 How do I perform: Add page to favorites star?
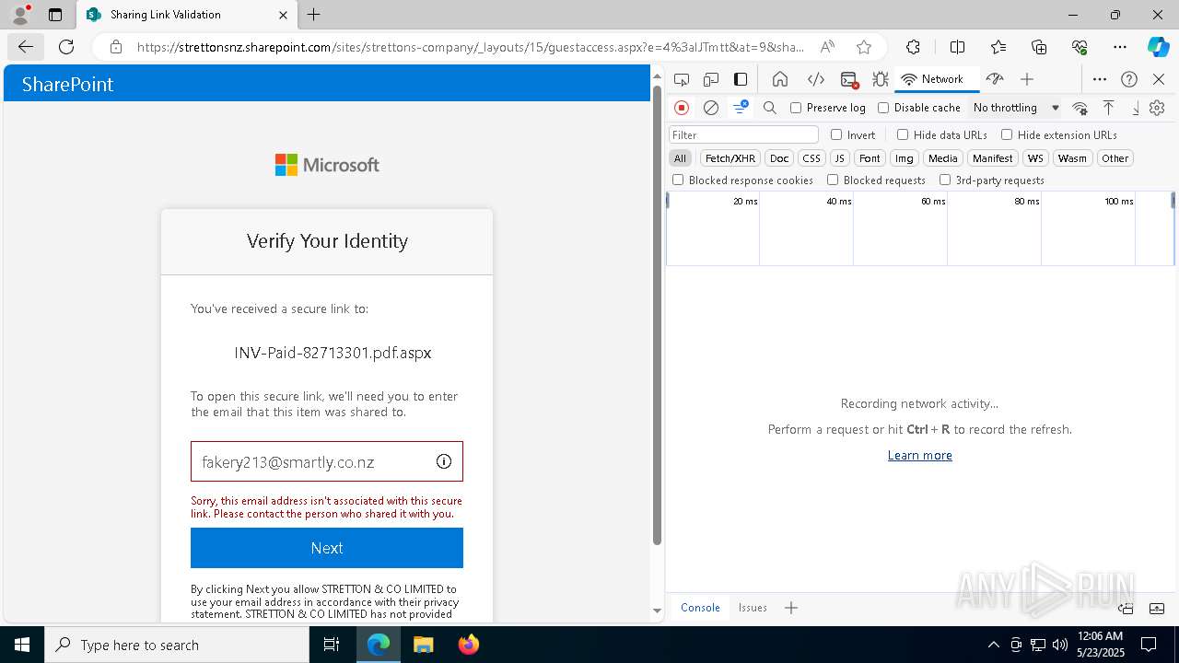click(x=864, y=47)
